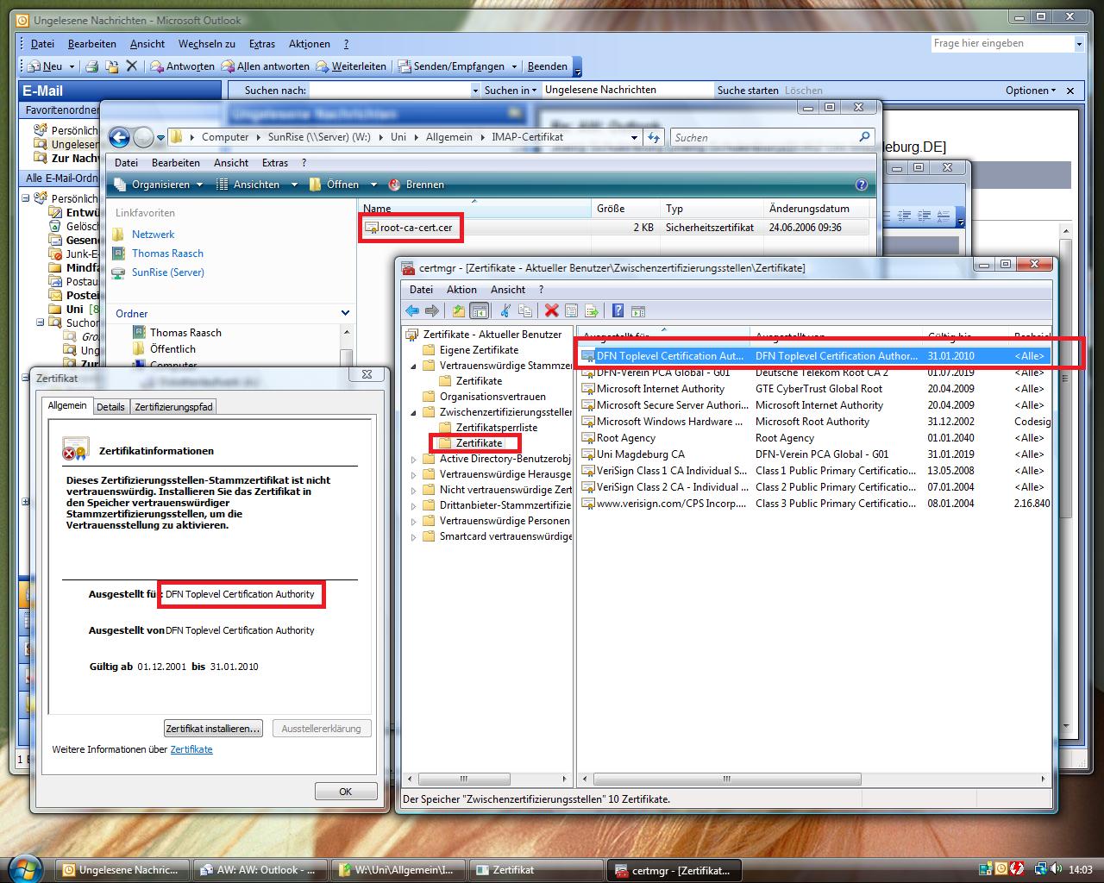Click Antworten in Outlook toolbar
1104x883 pixels.
[182, 66]
